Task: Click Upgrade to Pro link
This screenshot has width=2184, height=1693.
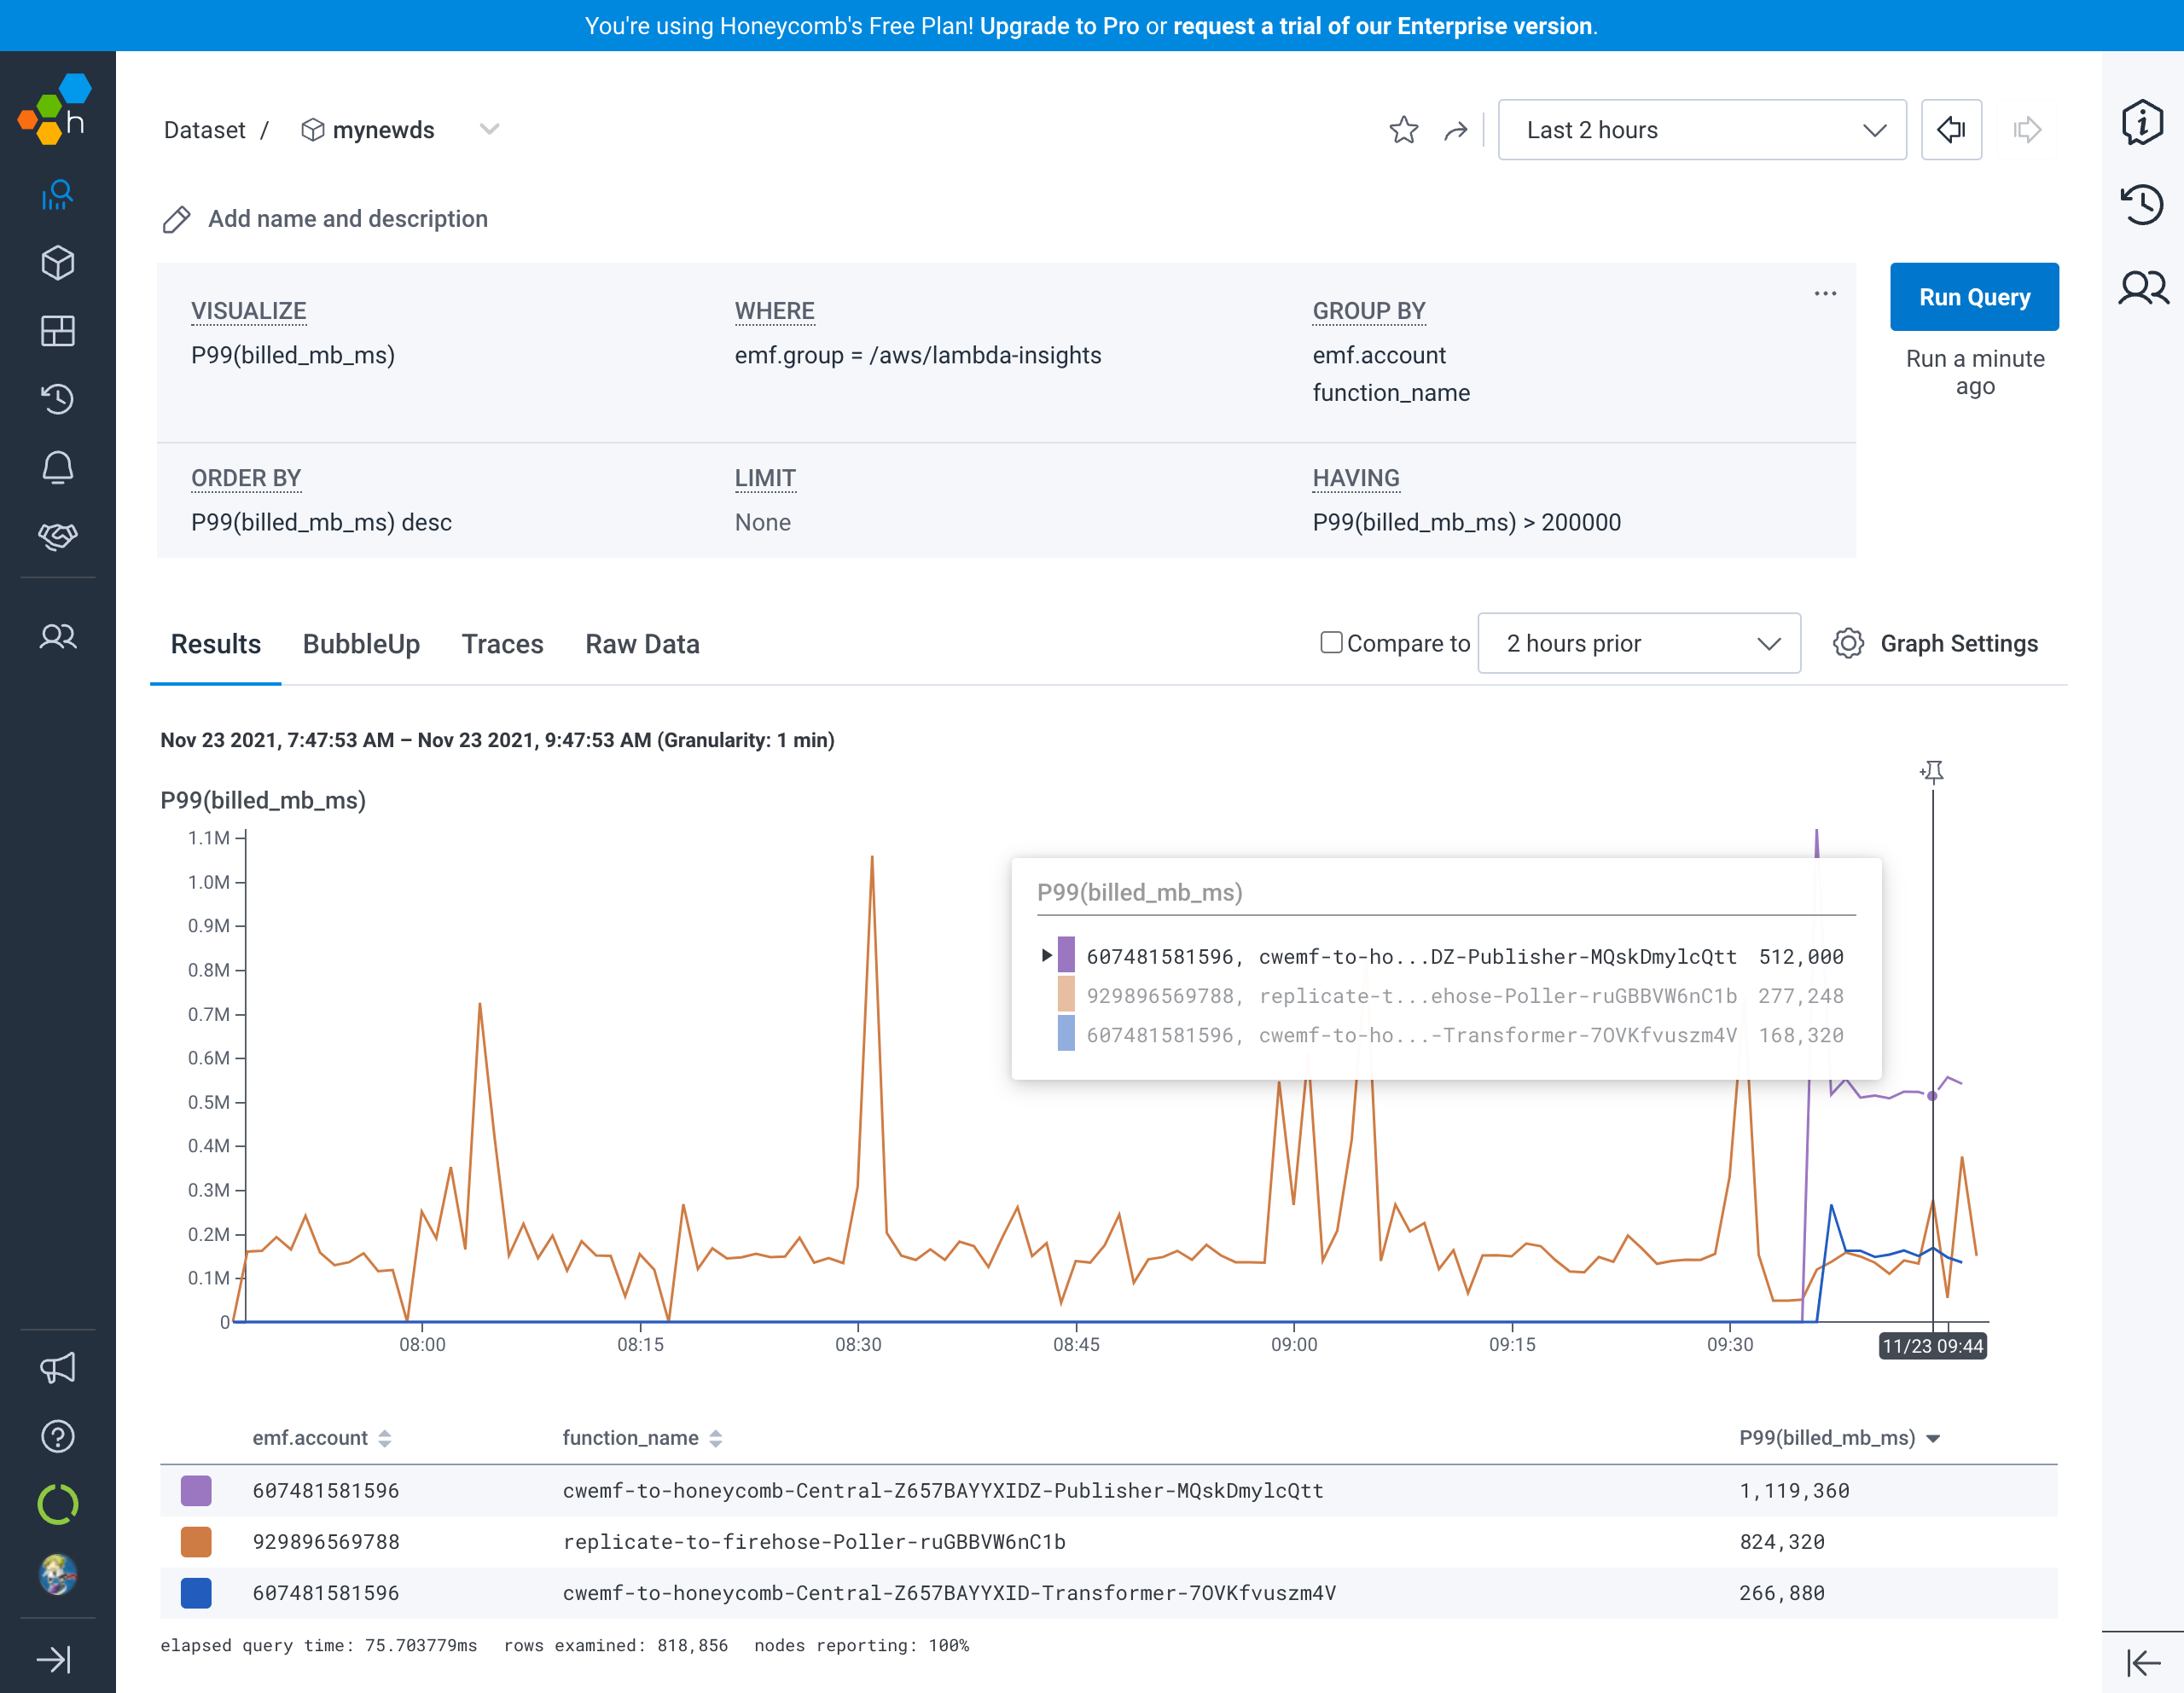Action: [1059, 26]
